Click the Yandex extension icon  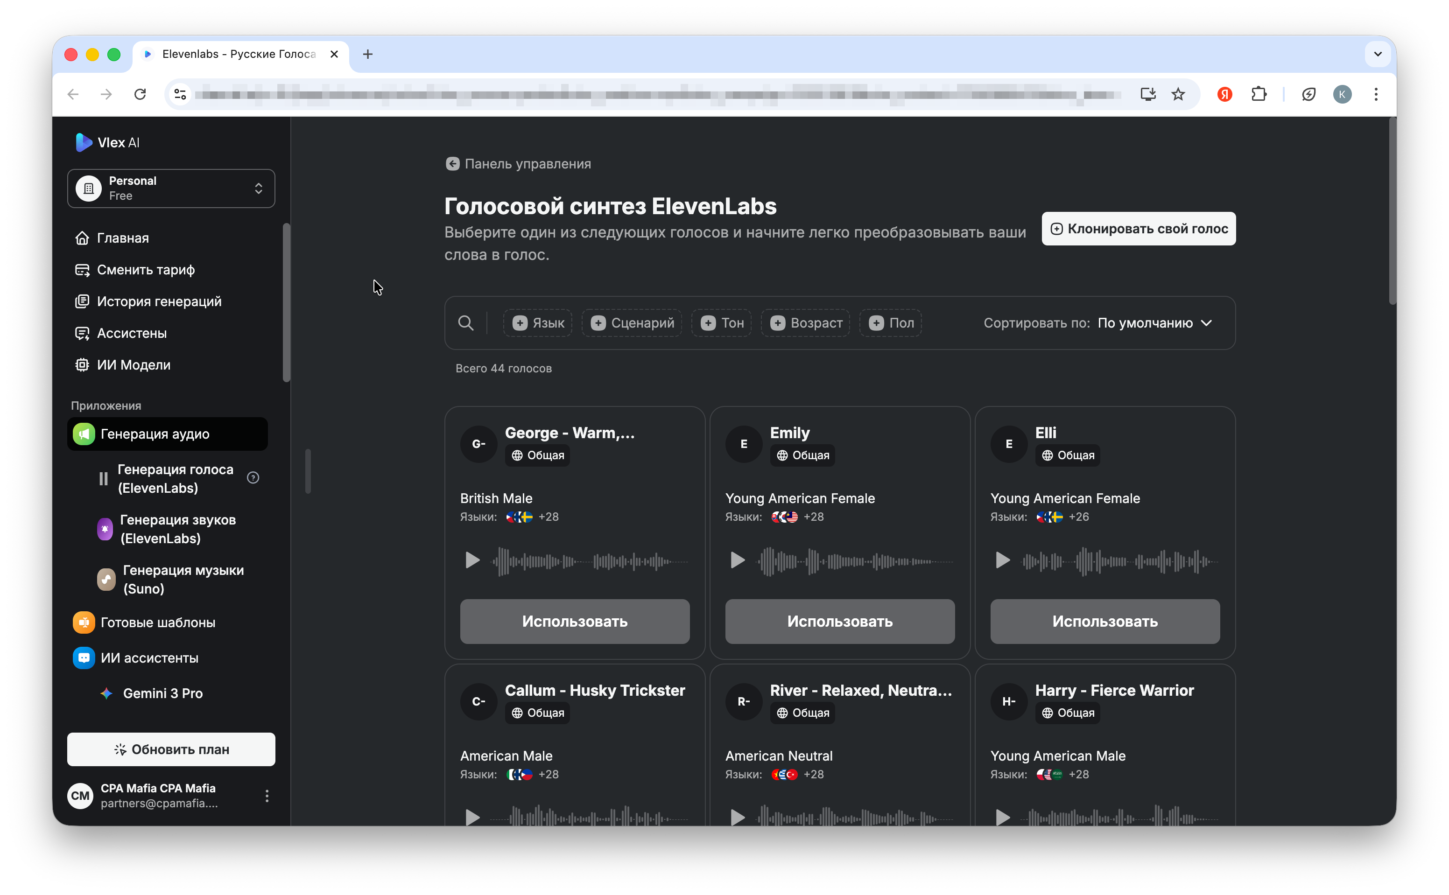(x=1224, y=94)
